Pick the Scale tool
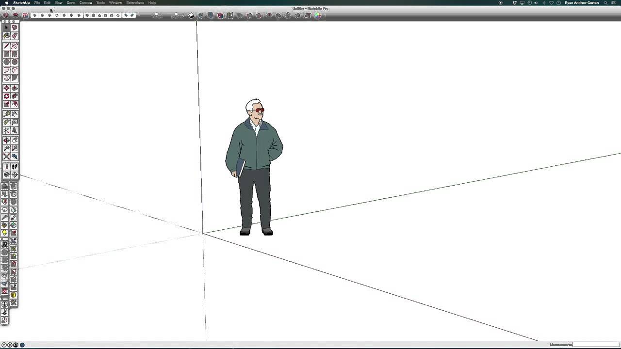This screenshot has height=349, width=621. click(x=6, y=104)
